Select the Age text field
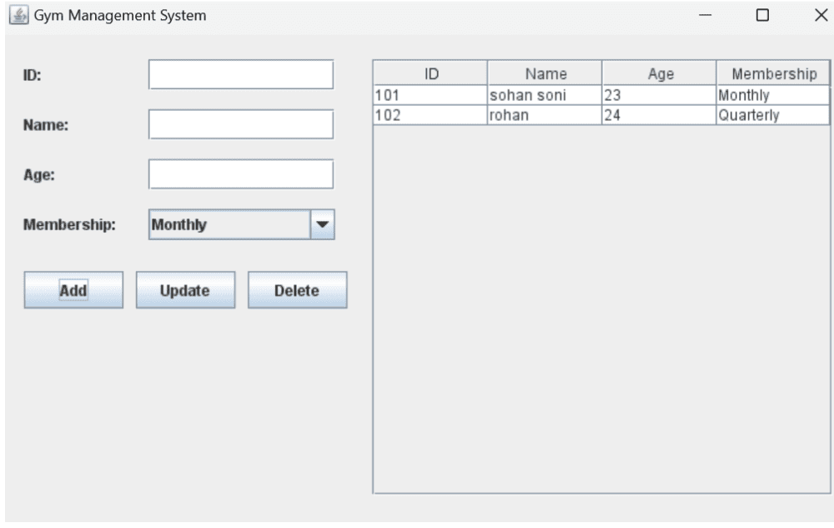The width and height of the screenshot is (834, 528). tap(241, 173)
